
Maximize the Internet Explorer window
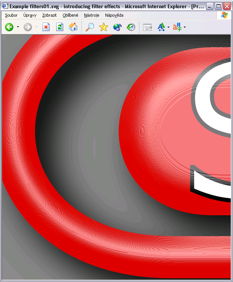(218, 6)
